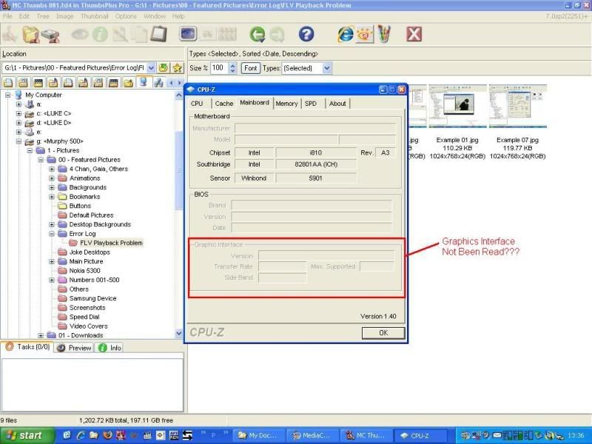Collapse the g: <Murphy 500> drive node
This screenshot has height=444, width=592.
tap(18, 141)
